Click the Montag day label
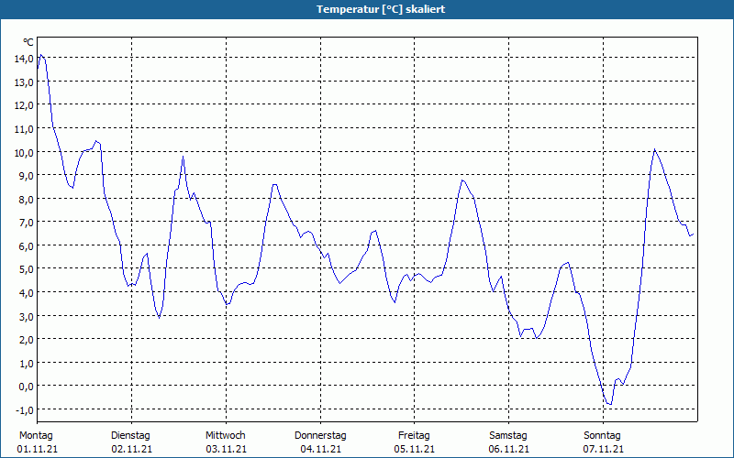The width and height of the screenshot is (734, 458). (36, 436)
